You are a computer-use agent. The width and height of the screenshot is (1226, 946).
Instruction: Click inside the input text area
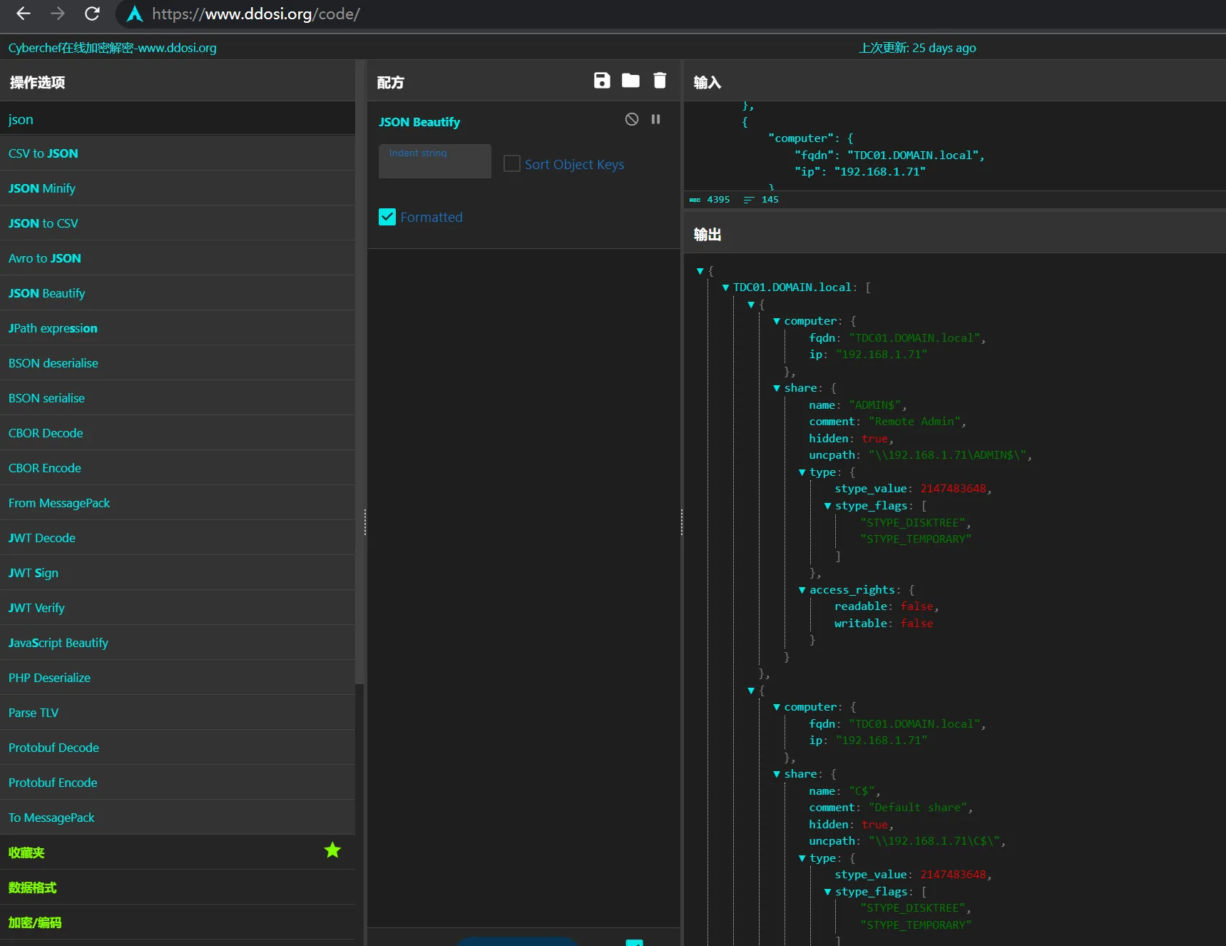pyautogui.click(x=954, y=146)
